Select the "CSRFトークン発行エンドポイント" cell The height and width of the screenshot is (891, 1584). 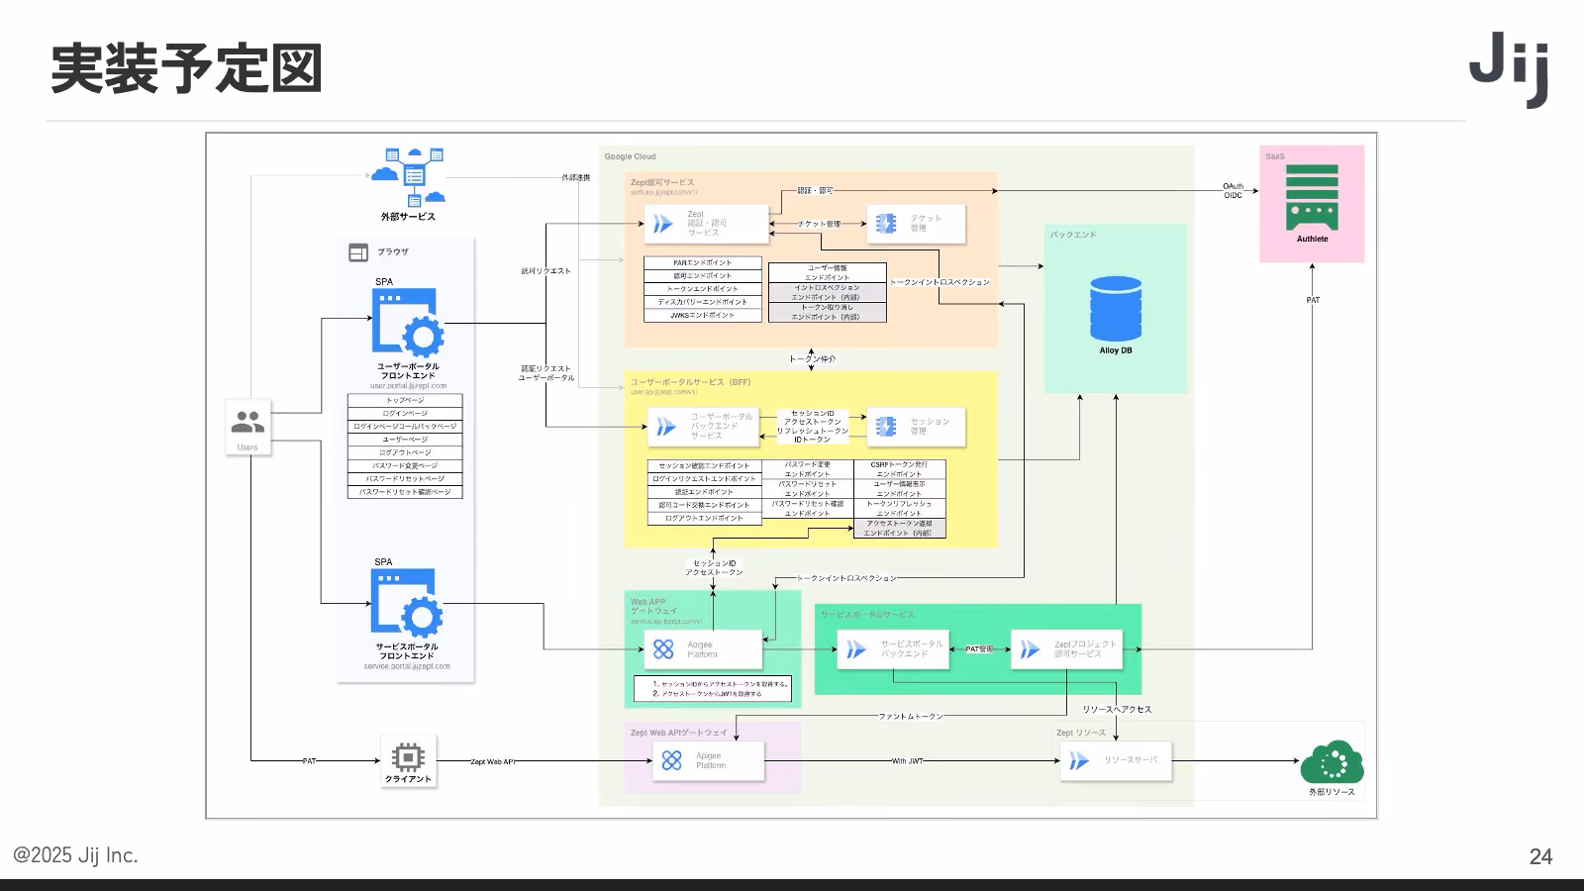pyautogui.click(x=900, y=469)
